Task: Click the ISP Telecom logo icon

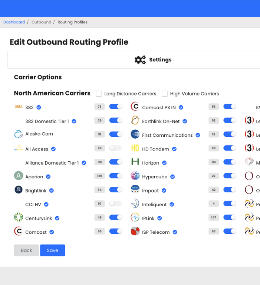Action: pos(135,231)
